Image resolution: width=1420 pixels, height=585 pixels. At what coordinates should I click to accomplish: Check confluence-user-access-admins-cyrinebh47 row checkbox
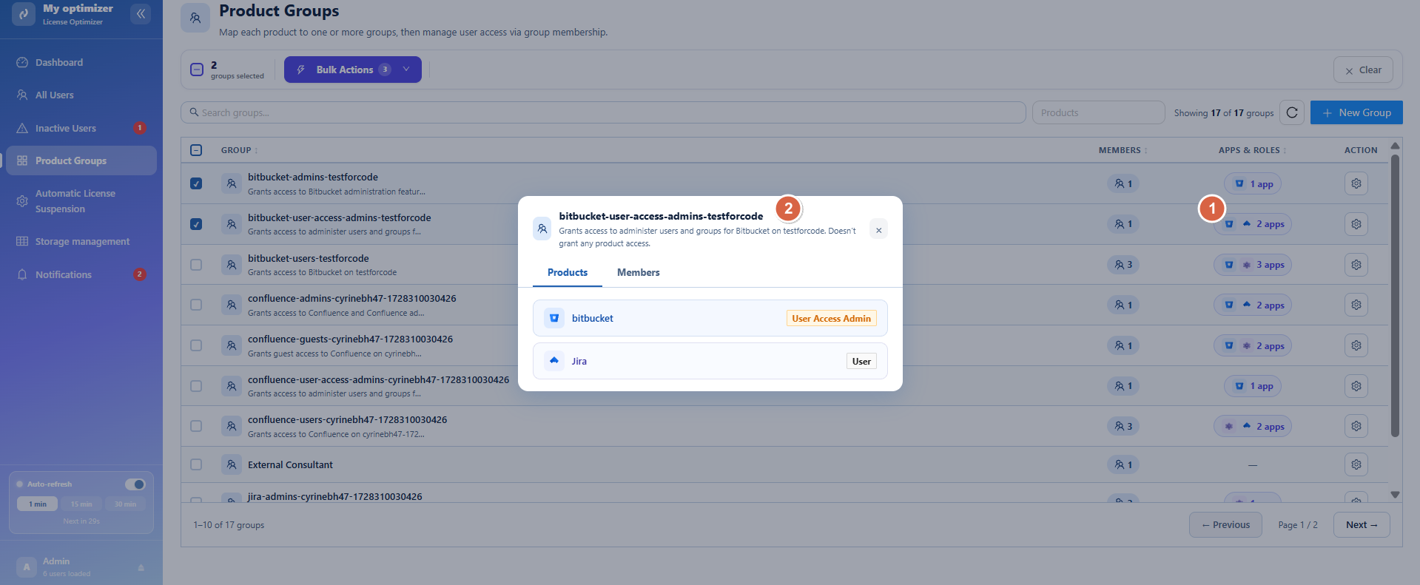point(196,386)
